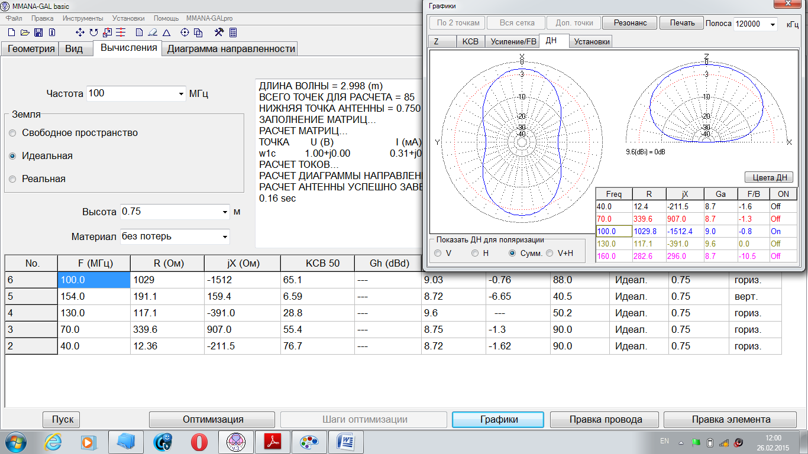Switch to Microsoft Word in the taskbar
The width and height of the screenshot is (808, 454).
tap(345, 441)
